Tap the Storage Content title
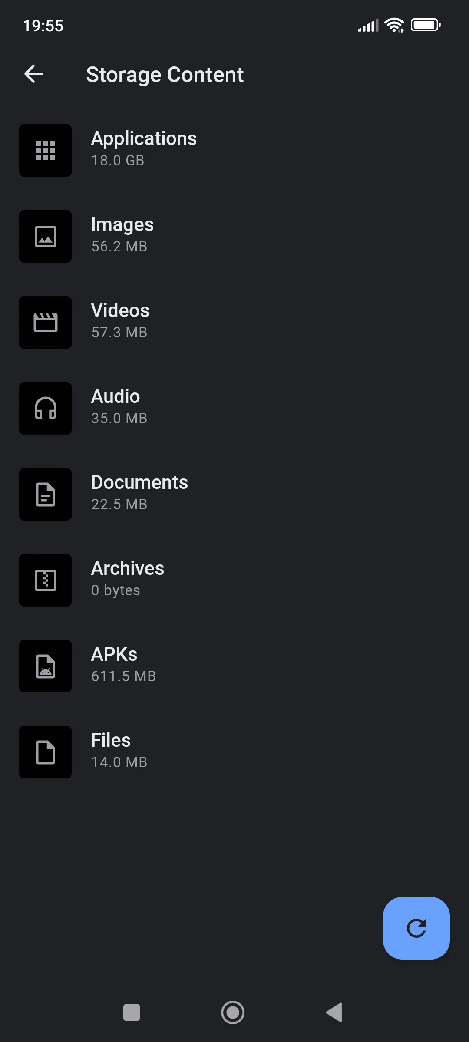The height and width of the screenshot is (1042, 469). [x=165, y=75]
